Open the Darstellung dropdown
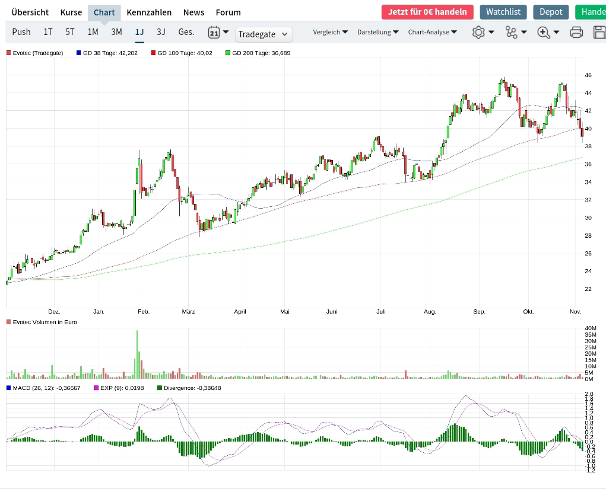The image size is (606, 489). [x=377, y=32]
